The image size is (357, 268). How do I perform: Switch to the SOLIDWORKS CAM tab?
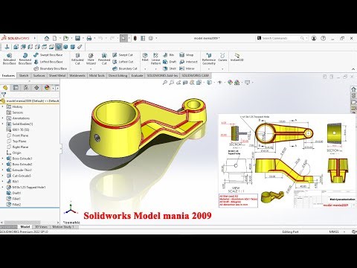click(195, 75)
